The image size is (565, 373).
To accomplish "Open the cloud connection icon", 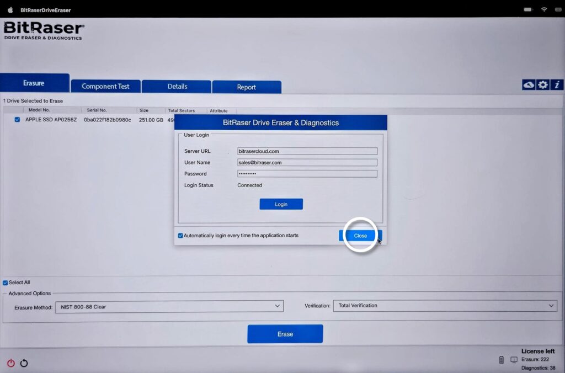I will coord(529,84).
